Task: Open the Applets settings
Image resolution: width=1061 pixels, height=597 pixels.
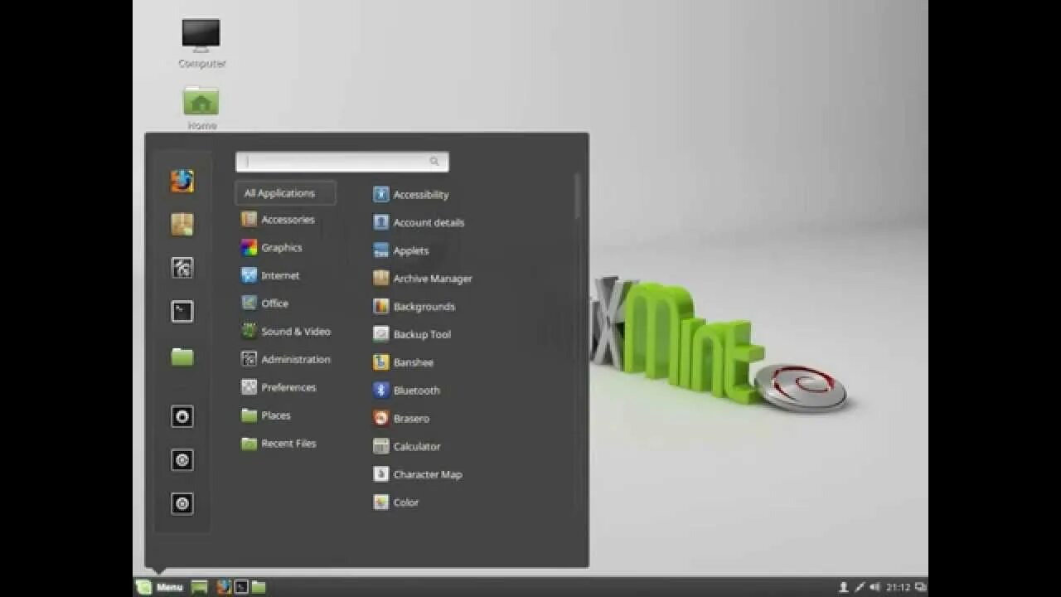Action: point(401,250)
